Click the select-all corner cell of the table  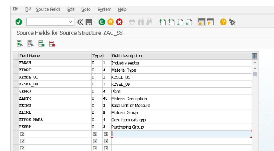[x=16, y=56]
